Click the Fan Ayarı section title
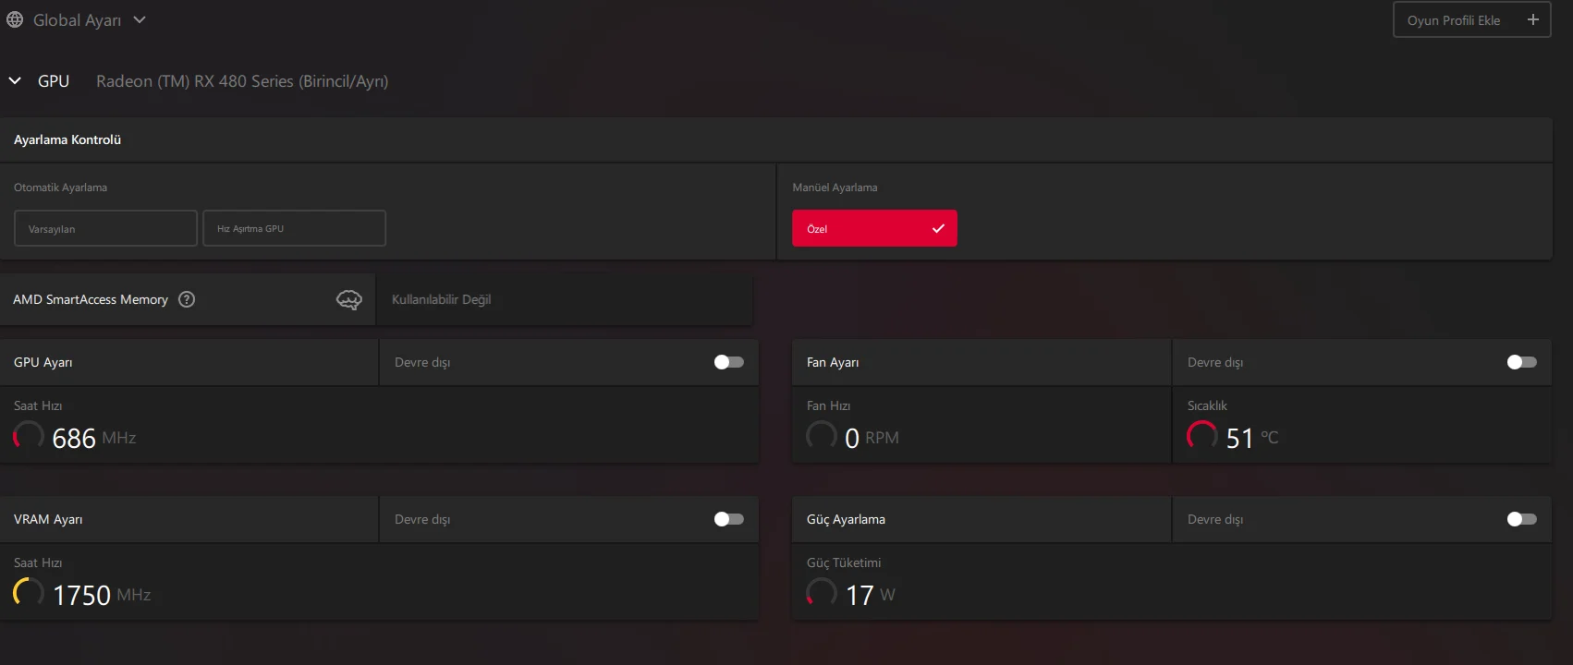 coord(833,362)
